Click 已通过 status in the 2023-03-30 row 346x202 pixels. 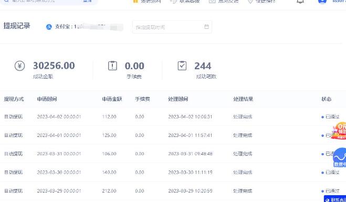pyautogui.click(x=330, y=172)
